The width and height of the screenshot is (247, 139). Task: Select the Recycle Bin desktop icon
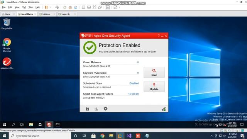pos(7,24)
